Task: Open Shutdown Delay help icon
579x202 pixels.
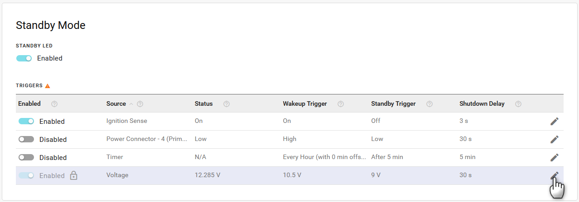Action: coord(518,104)
